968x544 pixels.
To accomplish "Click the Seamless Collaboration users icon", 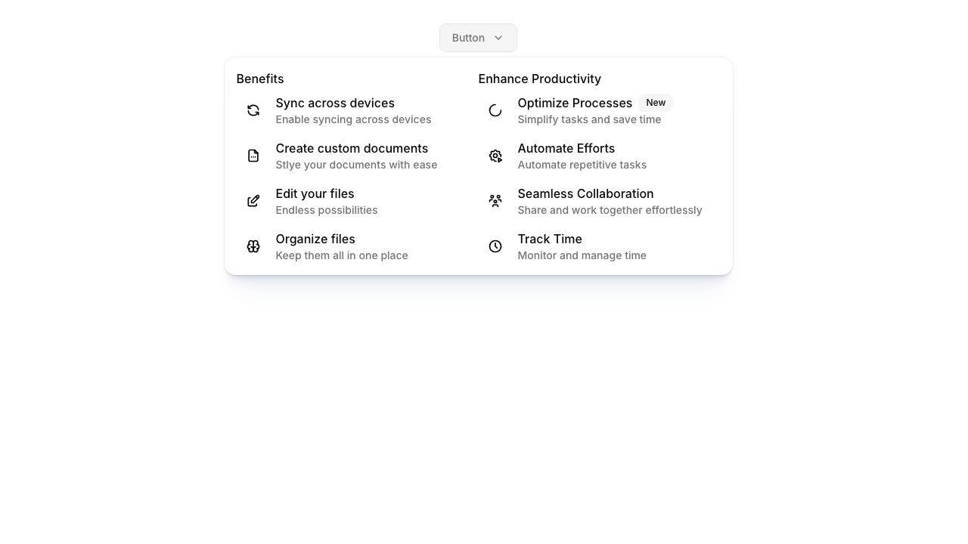I will (495, 201).
